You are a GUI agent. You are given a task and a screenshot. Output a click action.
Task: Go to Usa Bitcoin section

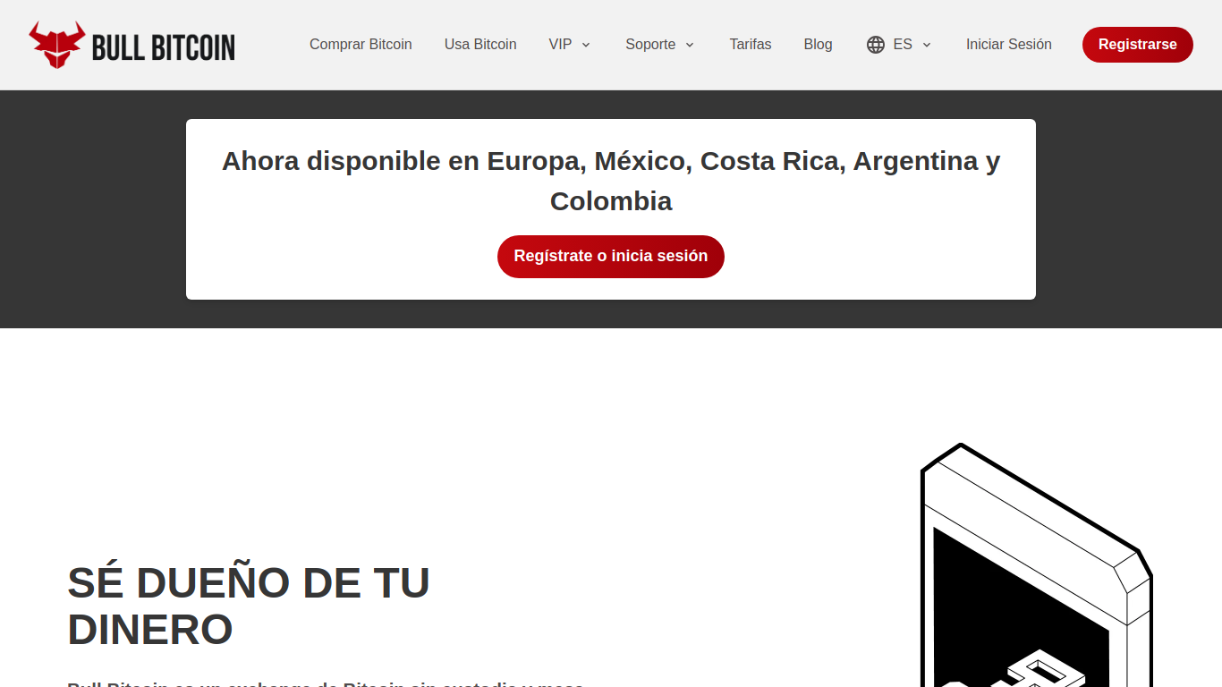click(x=480, y=45)
